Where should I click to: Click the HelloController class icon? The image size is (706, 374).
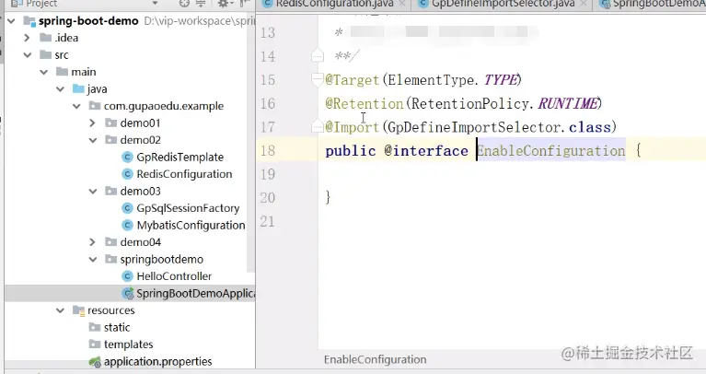(x=127, y=276)
